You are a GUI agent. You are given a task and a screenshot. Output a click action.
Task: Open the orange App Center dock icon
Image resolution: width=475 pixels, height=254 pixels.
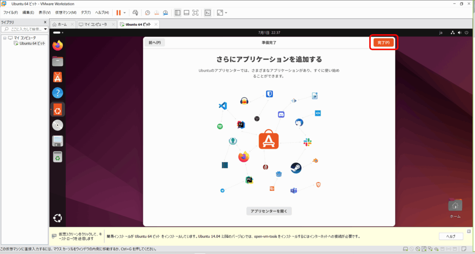(58, 77)
